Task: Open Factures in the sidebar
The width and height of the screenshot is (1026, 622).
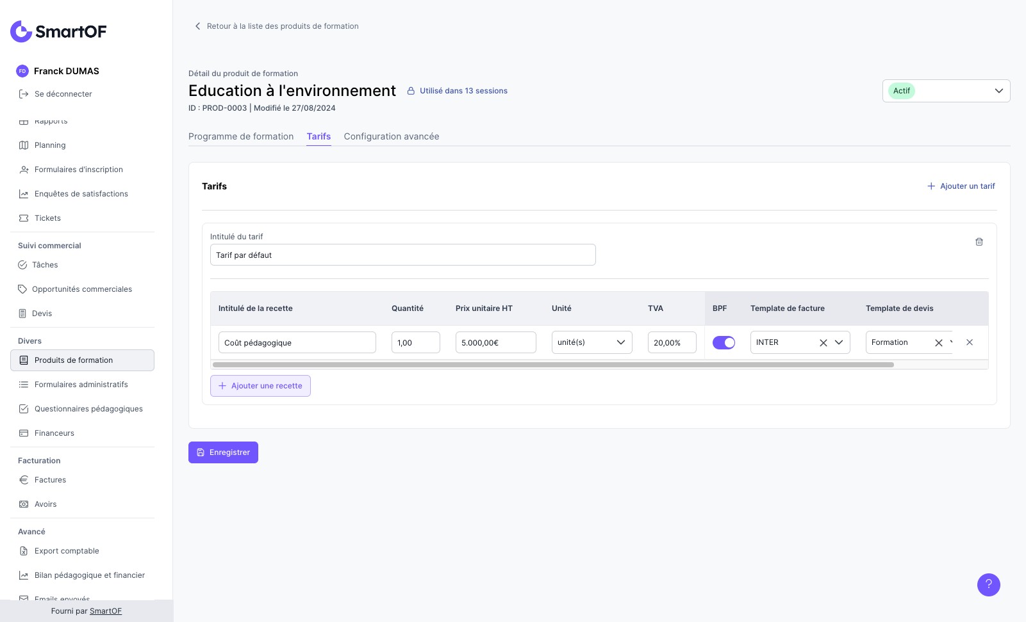Action: 50,480
